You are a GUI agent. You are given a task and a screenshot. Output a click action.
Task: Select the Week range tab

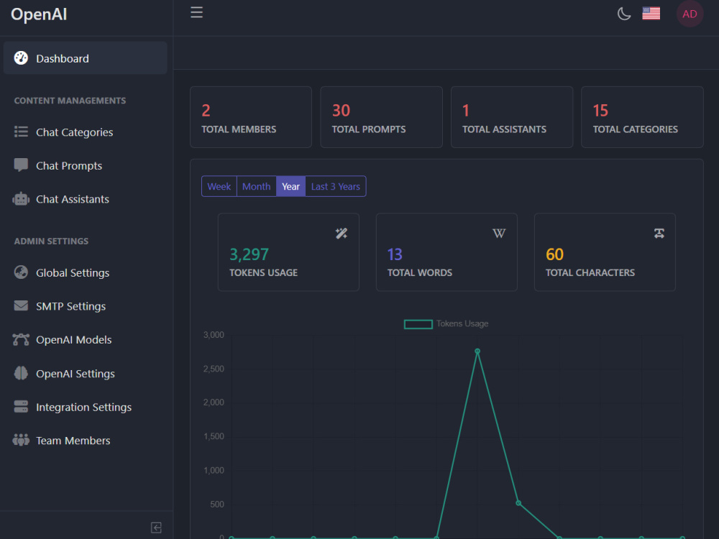click(x=219, y=186)
